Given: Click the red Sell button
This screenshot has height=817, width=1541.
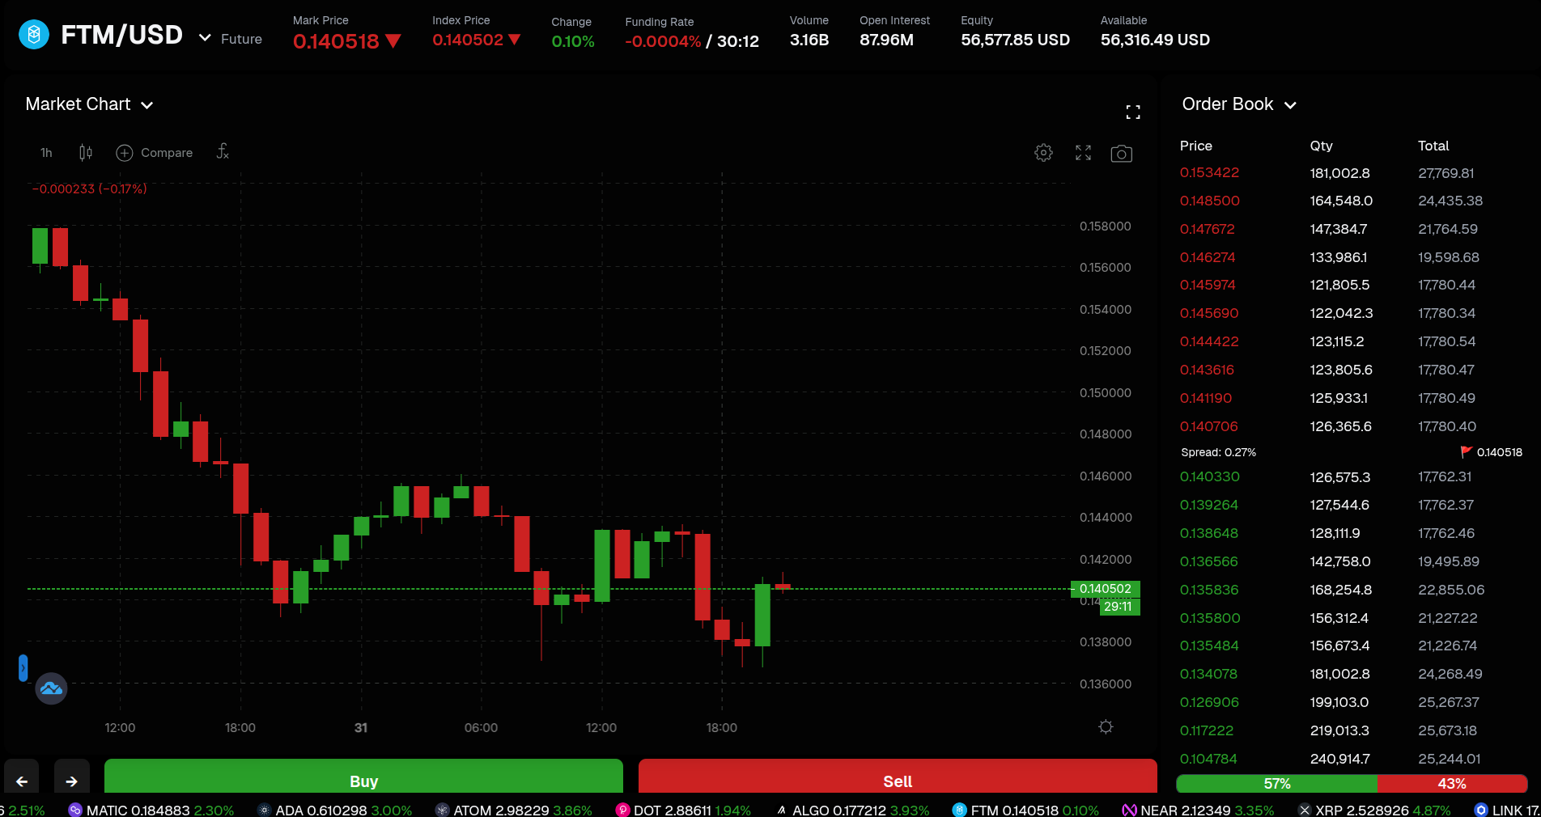Looking at the screenshot, I should 897,781.
